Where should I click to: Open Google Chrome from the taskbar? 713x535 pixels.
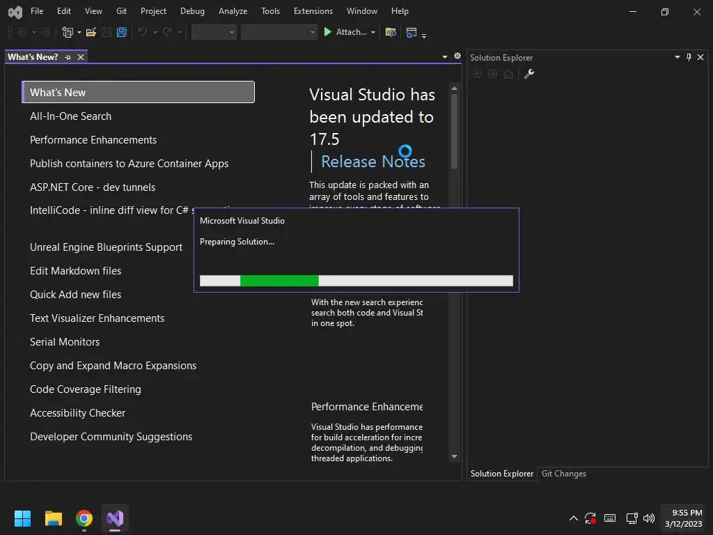click(x=84, y=518)
